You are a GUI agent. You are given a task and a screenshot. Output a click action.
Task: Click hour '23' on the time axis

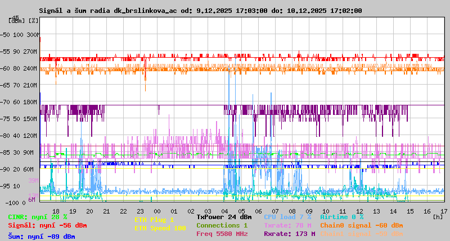click(140, 211)
